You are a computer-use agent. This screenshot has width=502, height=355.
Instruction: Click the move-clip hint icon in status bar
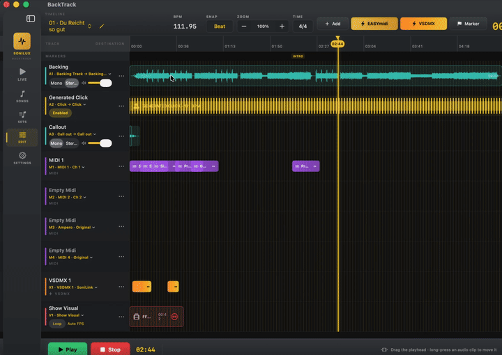tap(384, 350)
